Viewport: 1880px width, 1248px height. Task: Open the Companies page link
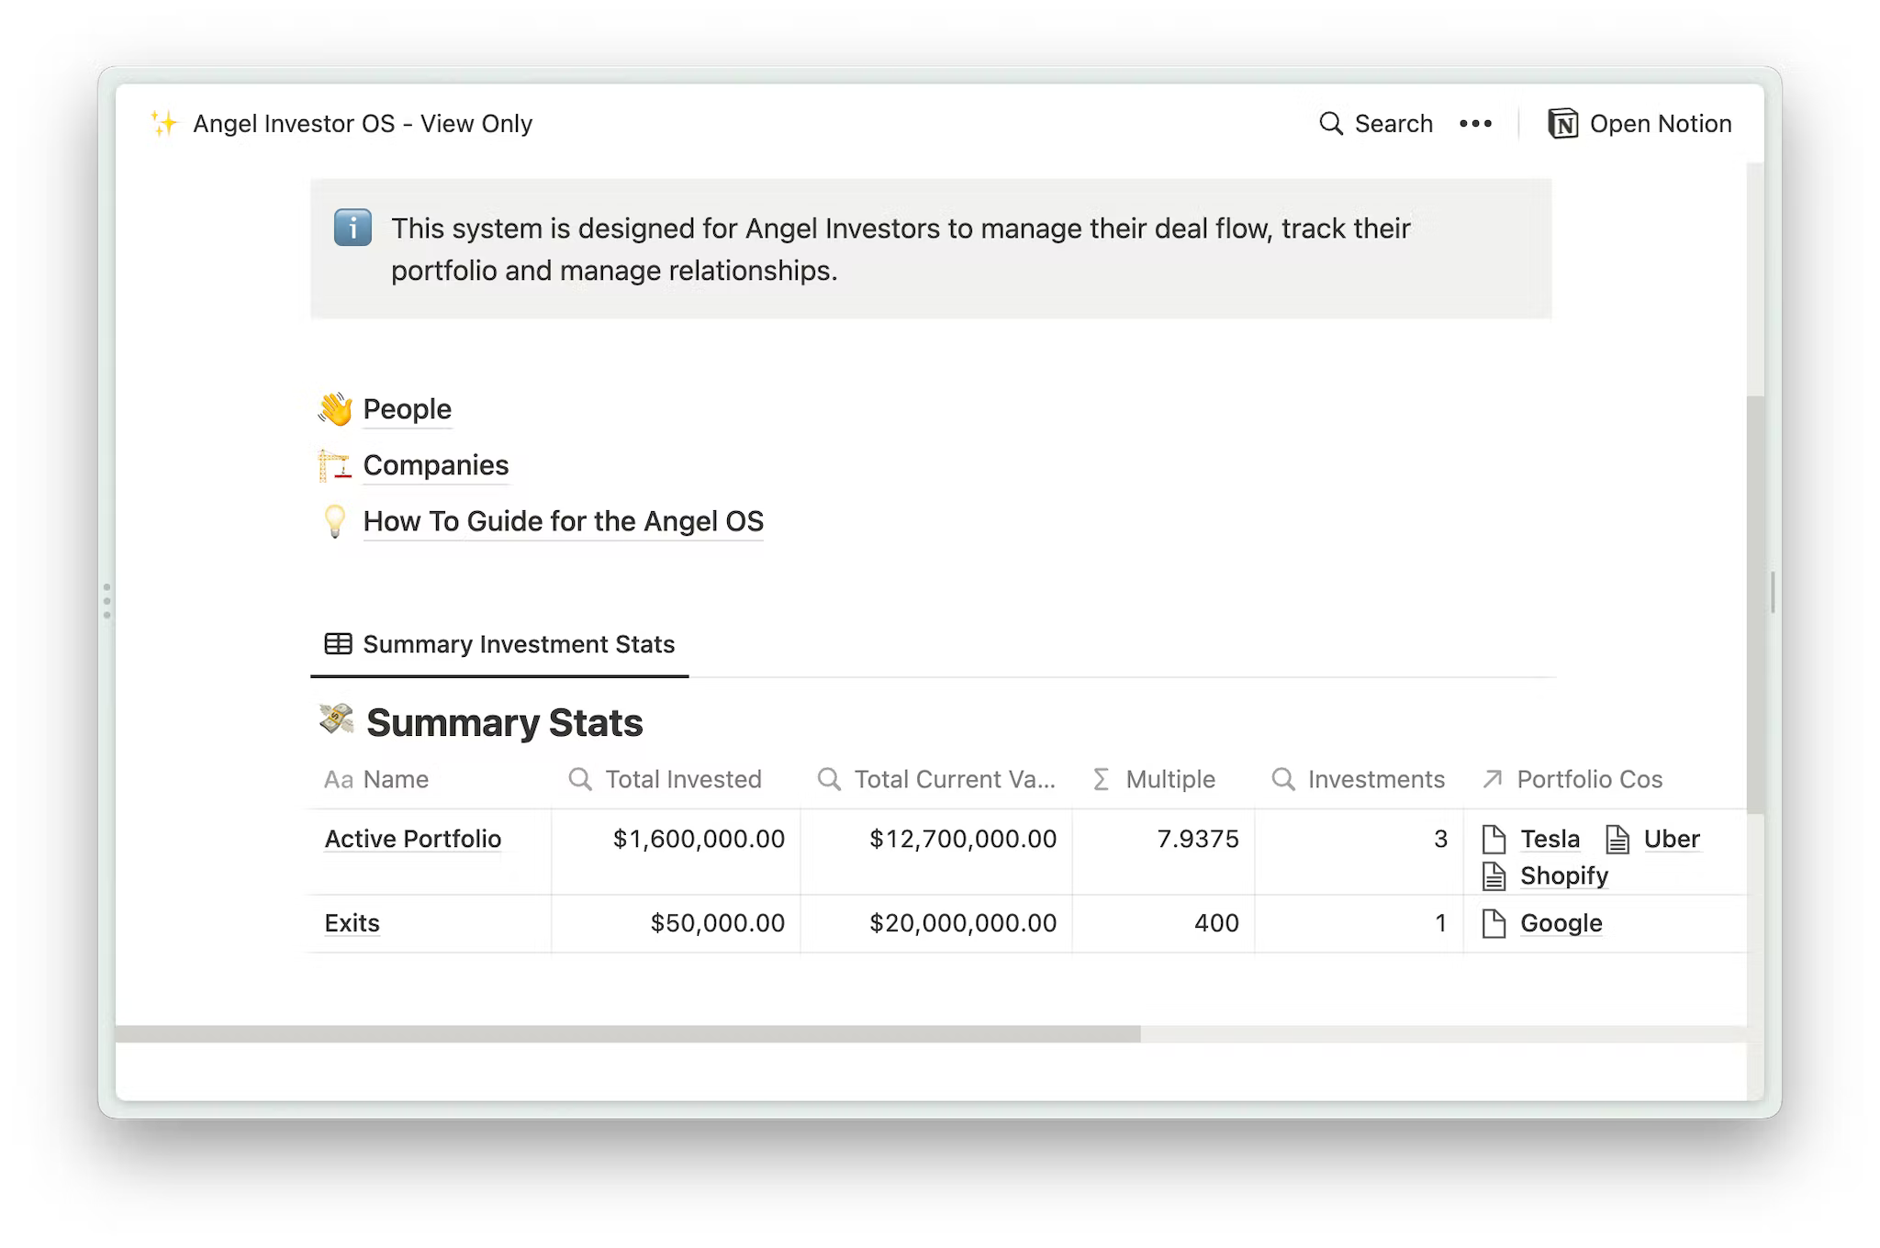pyautogui.click(x=436, y=465)
